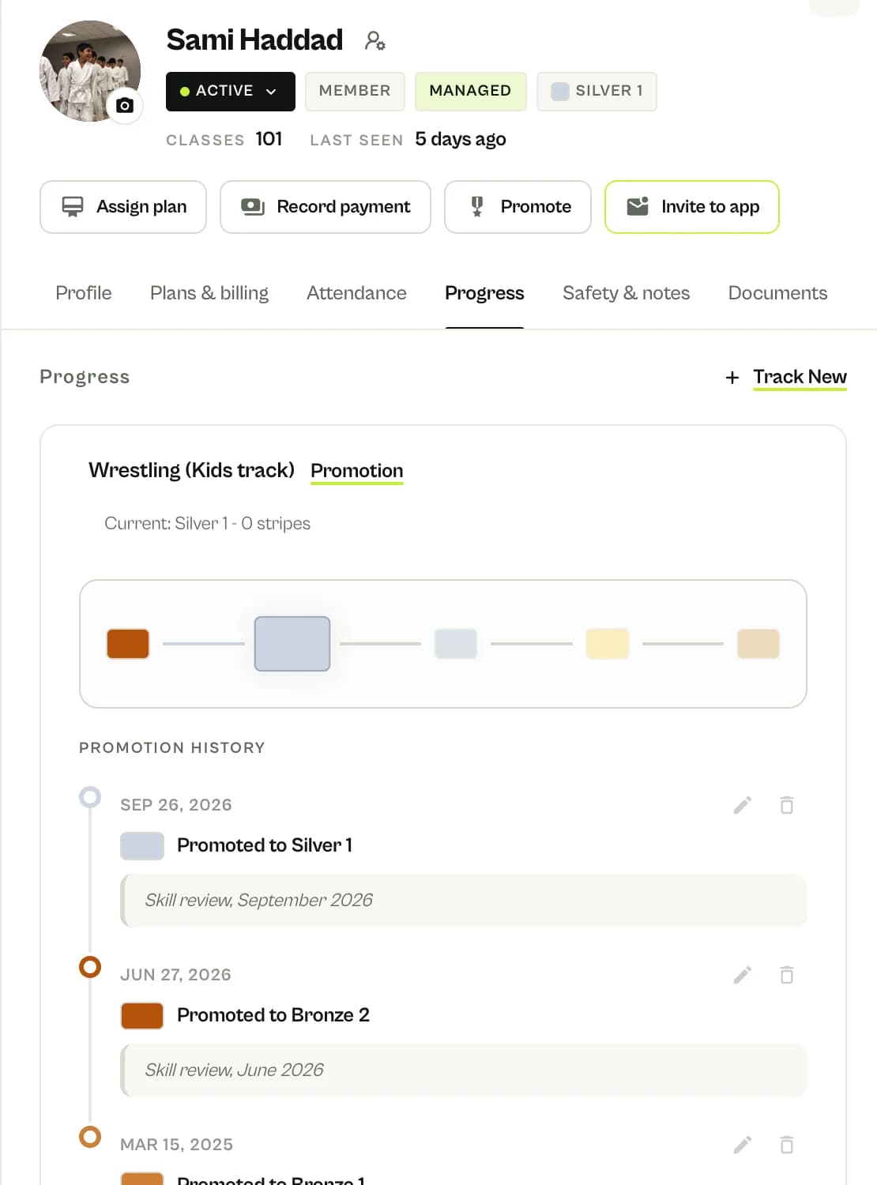Click Invite to app button
Viewport: 877px width, 1185px height.
[692, 207]
